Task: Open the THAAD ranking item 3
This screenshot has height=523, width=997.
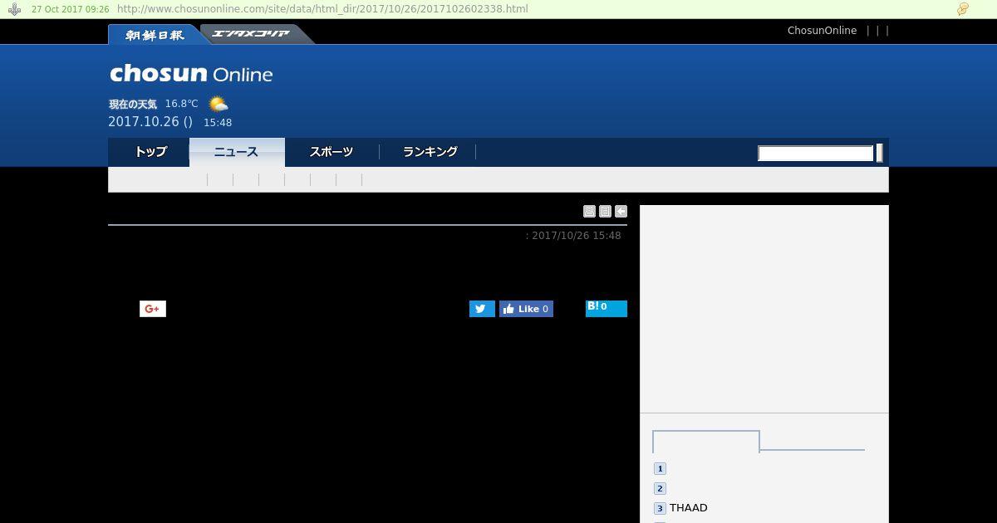Action: point(688,508)
